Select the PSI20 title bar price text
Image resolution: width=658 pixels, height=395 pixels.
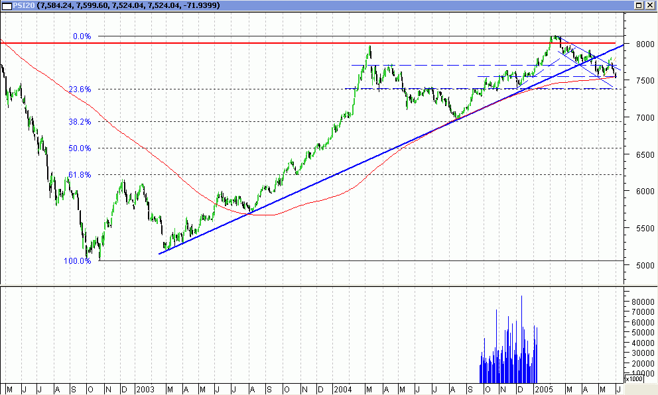127,5
